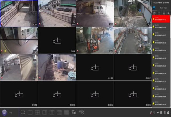This screenshot has width=171, height=117.
Task: Select the four-channel grid layout
Action: coord(37,112)
